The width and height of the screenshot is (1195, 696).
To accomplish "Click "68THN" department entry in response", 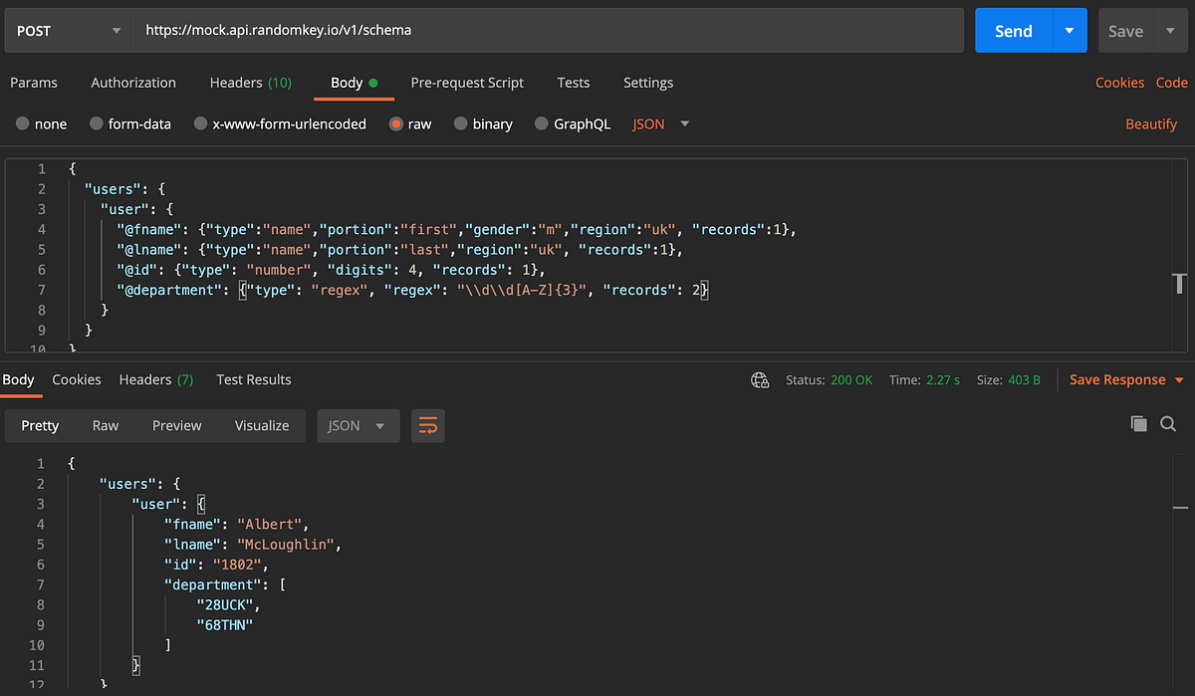I will [225, 624].
